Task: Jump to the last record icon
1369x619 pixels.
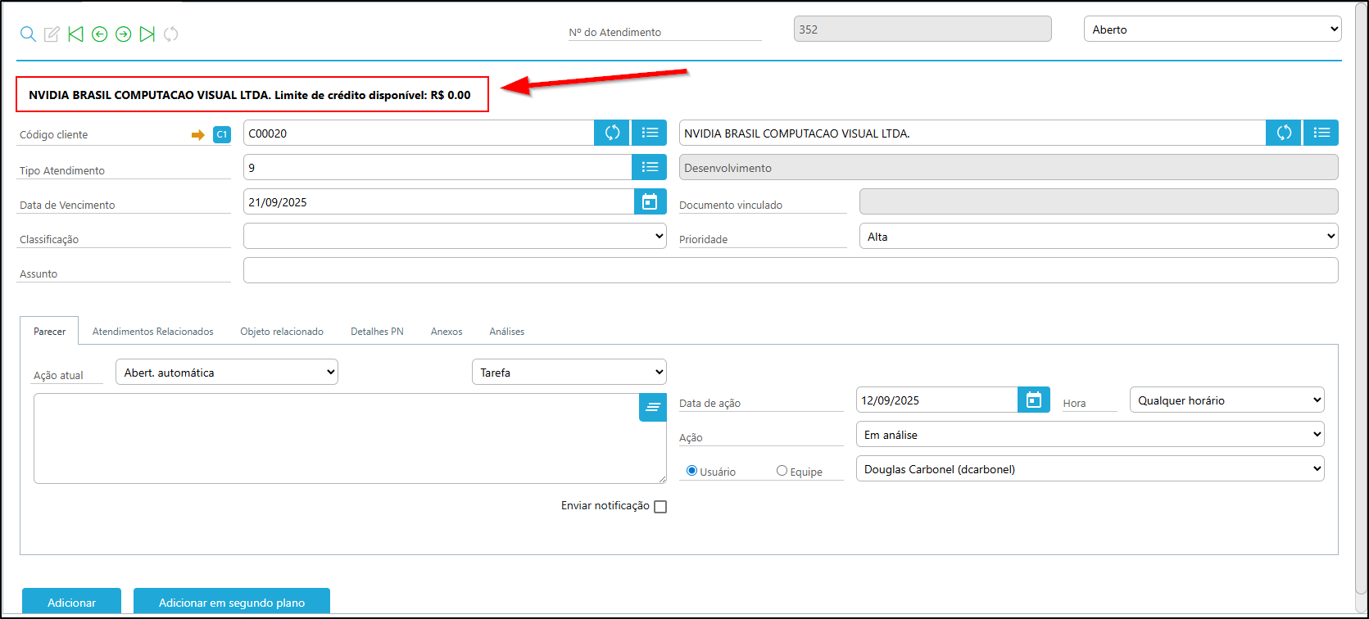Action: pyautogui.click(x=147, y=34)
